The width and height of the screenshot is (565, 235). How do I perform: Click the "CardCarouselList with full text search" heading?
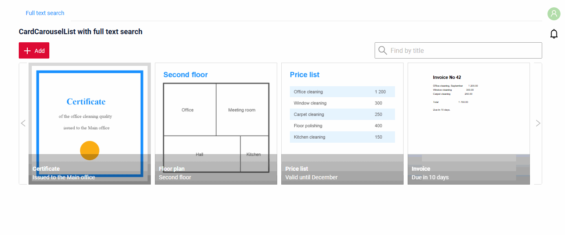pos(81,32)
